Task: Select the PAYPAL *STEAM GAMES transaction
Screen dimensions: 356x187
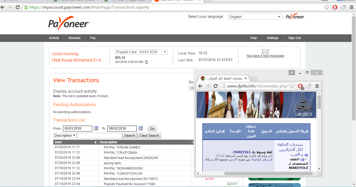Action: tap(122, 147)
